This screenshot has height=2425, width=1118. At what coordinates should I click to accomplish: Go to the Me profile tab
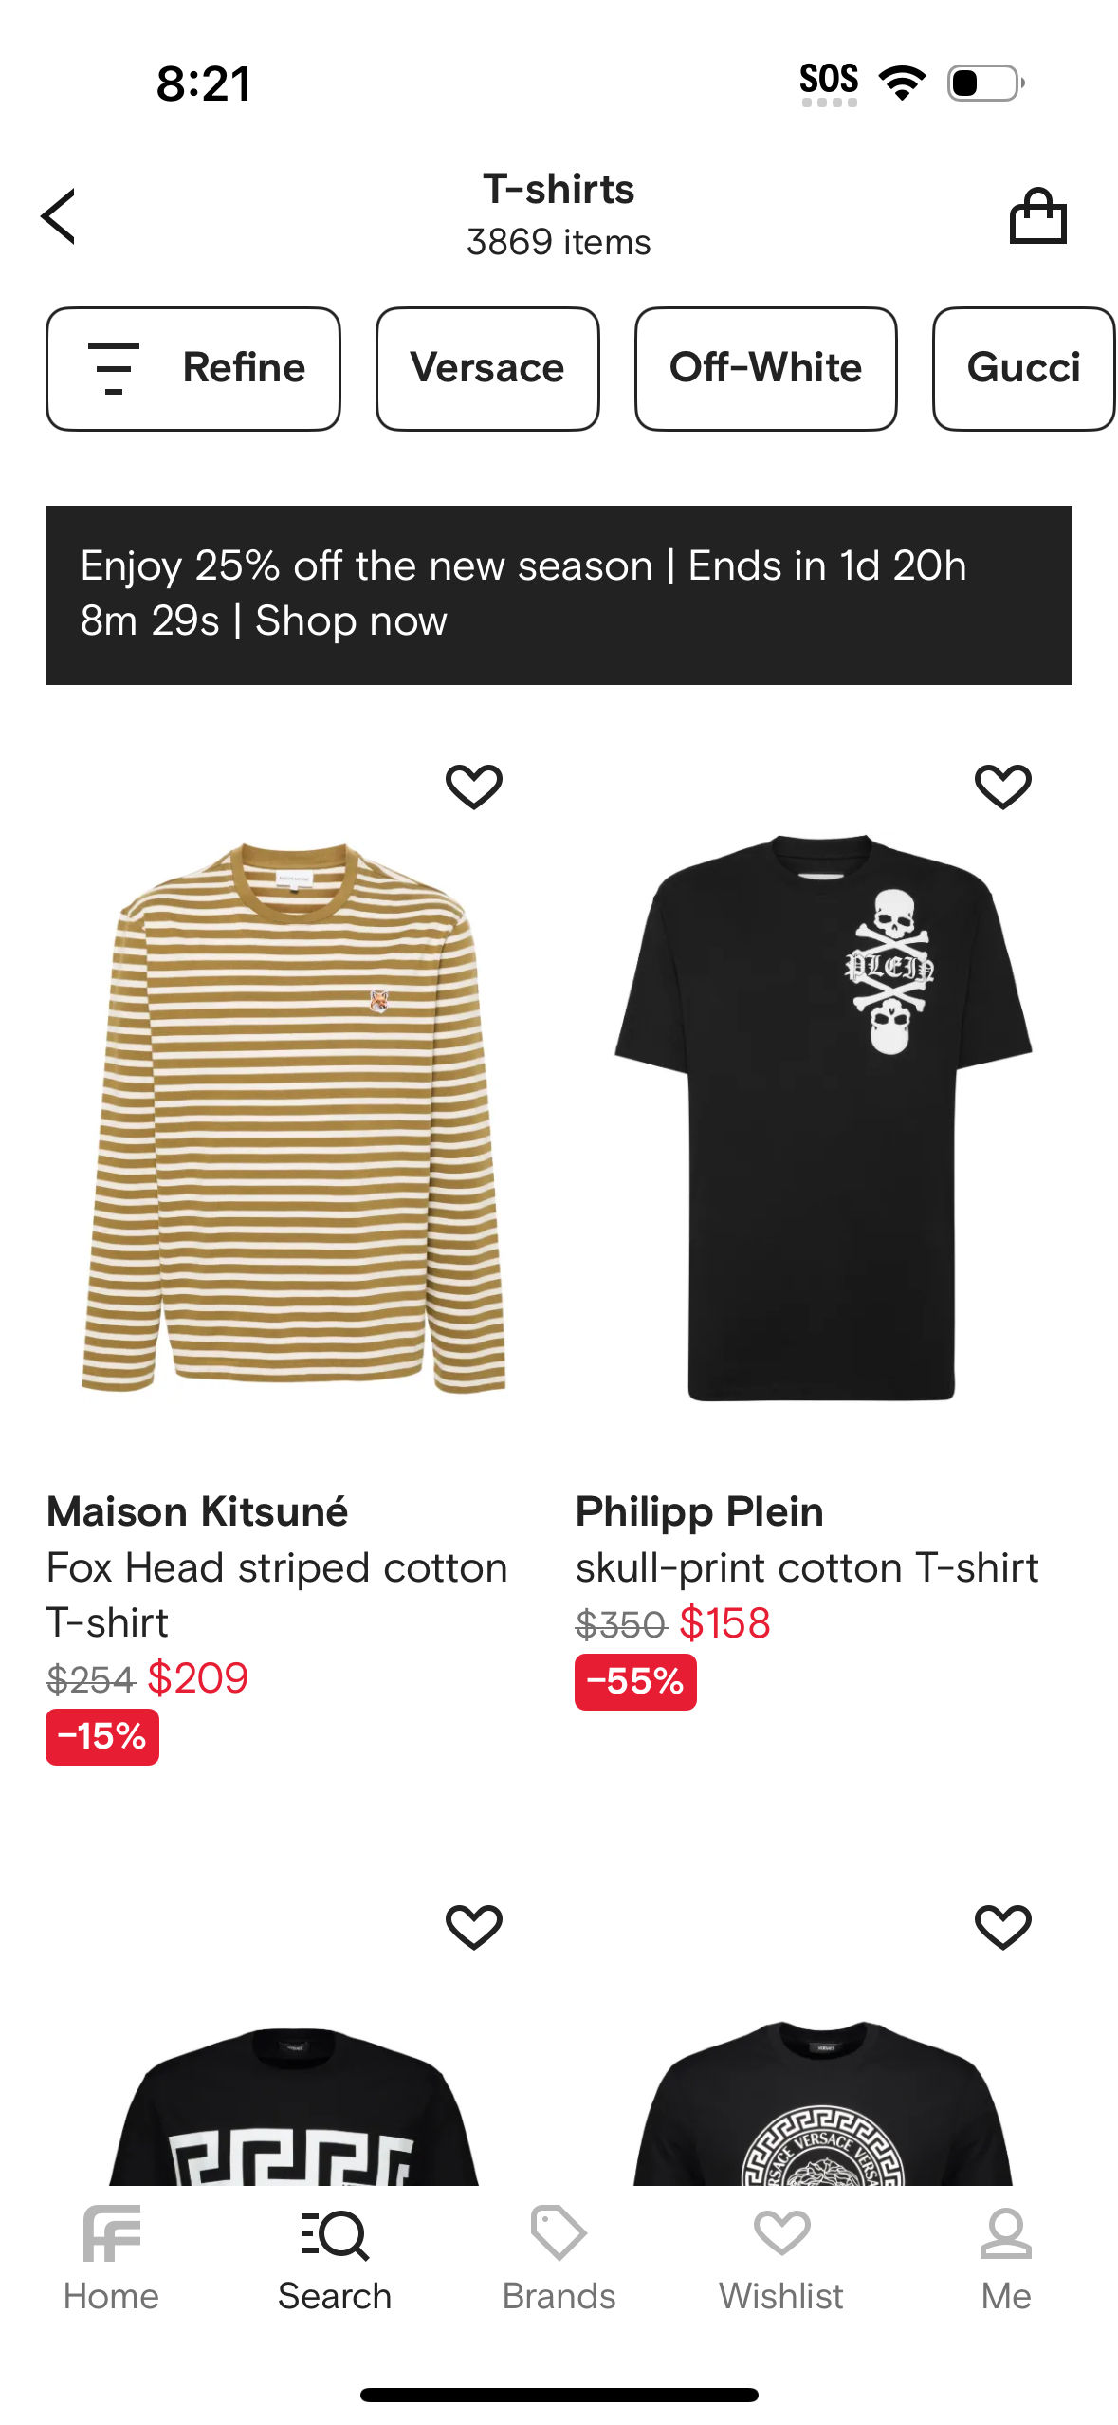1005,2259
